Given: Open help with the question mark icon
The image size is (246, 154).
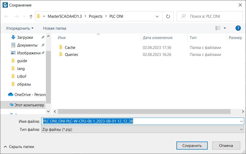Looking at the screenshot, I should click(x=238, y=28).
